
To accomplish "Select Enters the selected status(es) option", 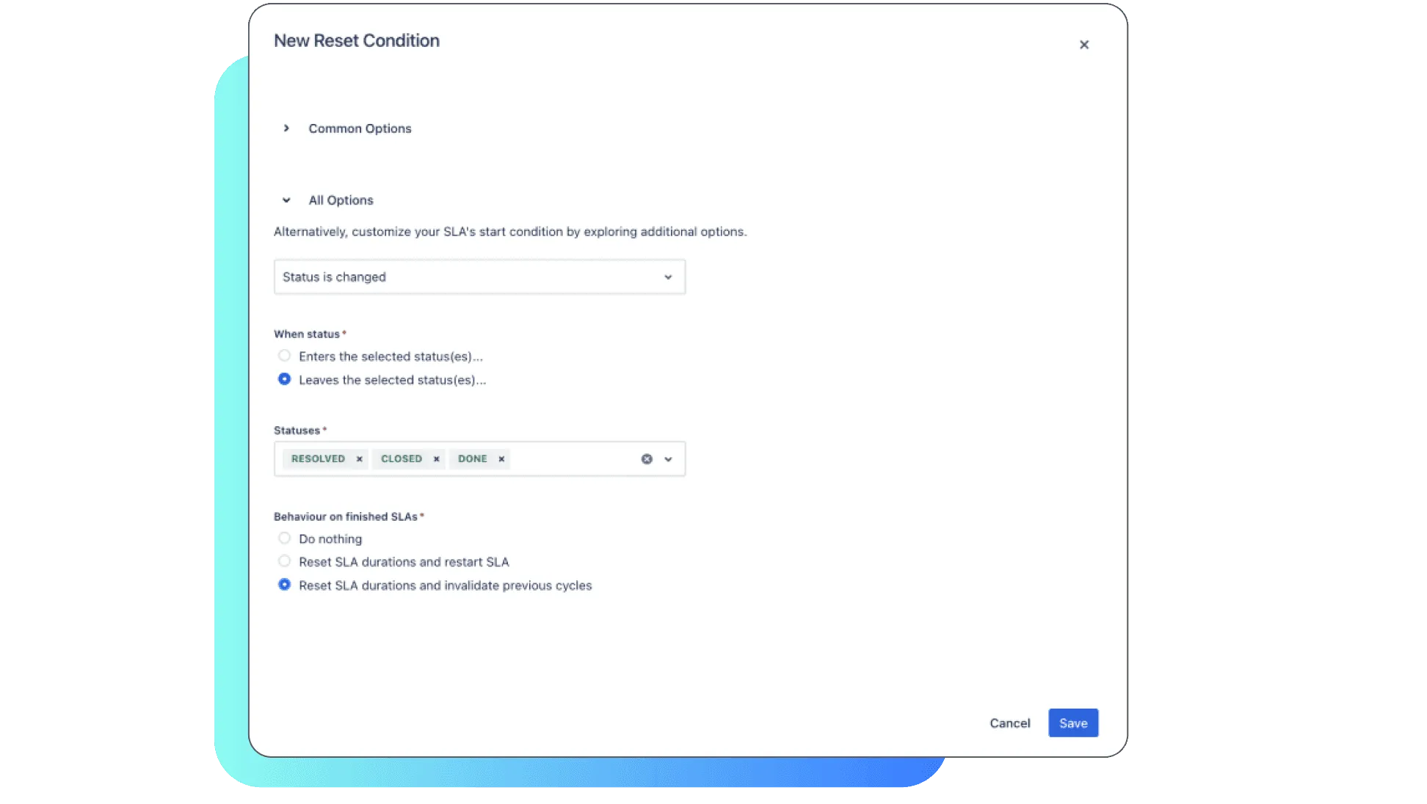I will (x=284, y=356).
